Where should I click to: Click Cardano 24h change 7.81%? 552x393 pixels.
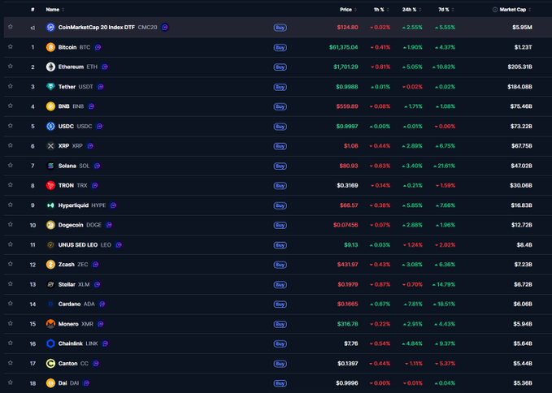point(413,304)
